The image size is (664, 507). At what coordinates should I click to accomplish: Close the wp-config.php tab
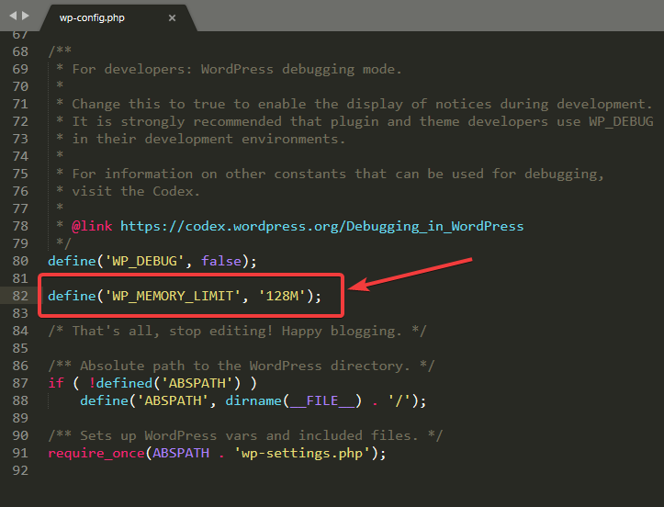pyautogui.click(x=172, y=17)
